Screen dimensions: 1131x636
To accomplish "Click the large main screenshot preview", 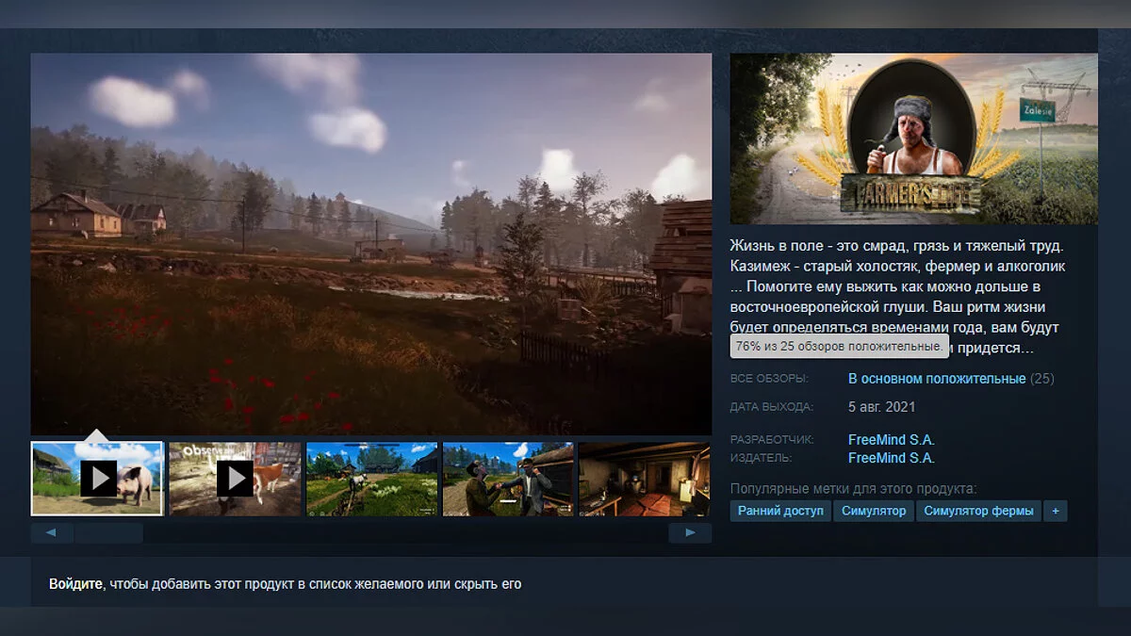I will pyautogui.click(x=370, y=243).
